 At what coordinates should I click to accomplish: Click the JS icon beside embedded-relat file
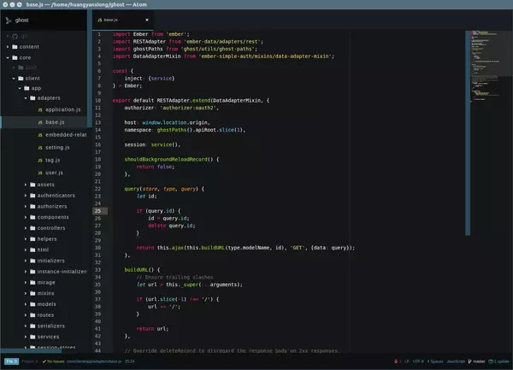click(40, 135)
